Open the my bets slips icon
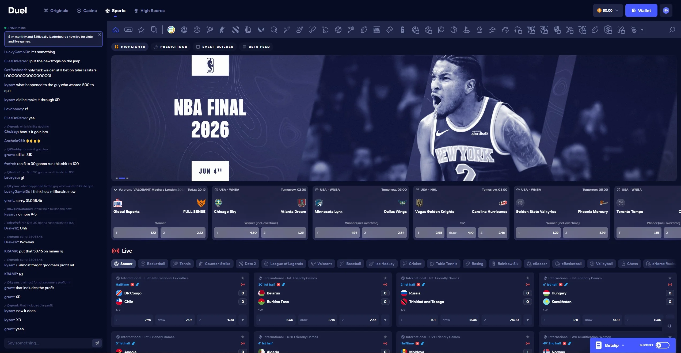The height and width of the screenshot is (353, 681). coord(154,30)
